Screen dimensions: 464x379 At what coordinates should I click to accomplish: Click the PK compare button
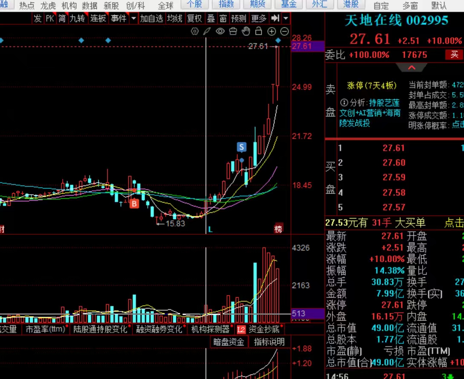click(50, 18)
